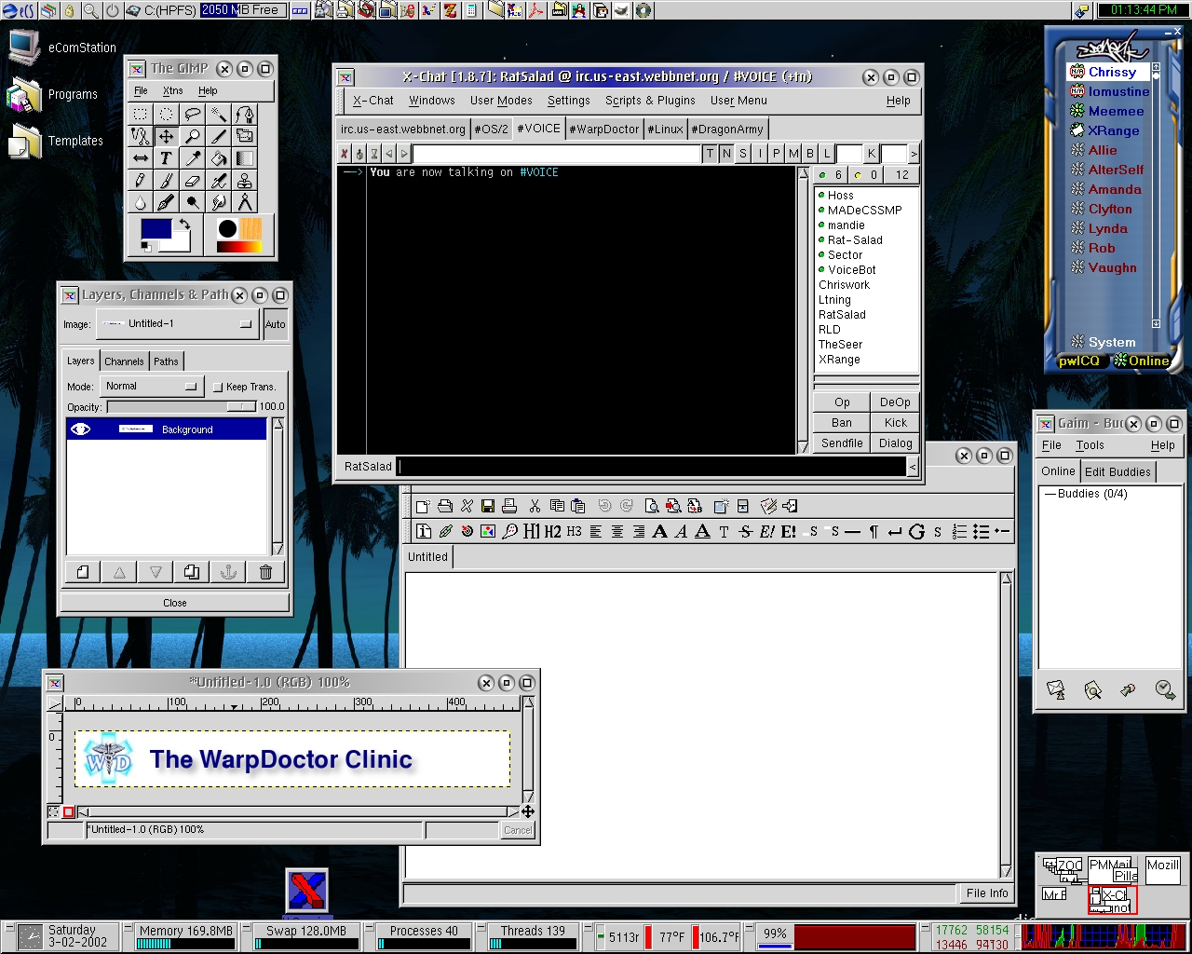This screenshot has width=1192, height=954.
Task: Click the Save floppy icon in the editor toolbar
Action: pos(487,506)
